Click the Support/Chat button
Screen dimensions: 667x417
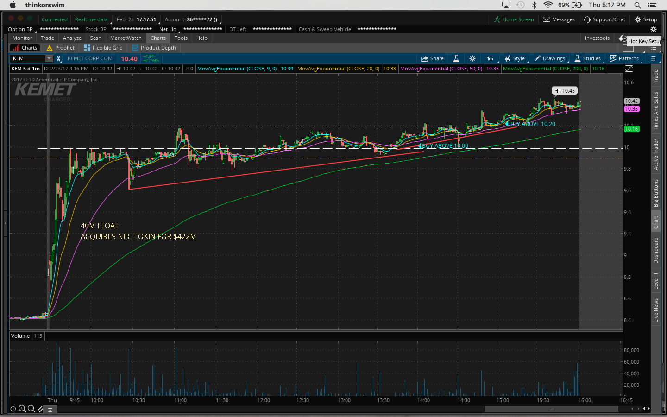604,19
